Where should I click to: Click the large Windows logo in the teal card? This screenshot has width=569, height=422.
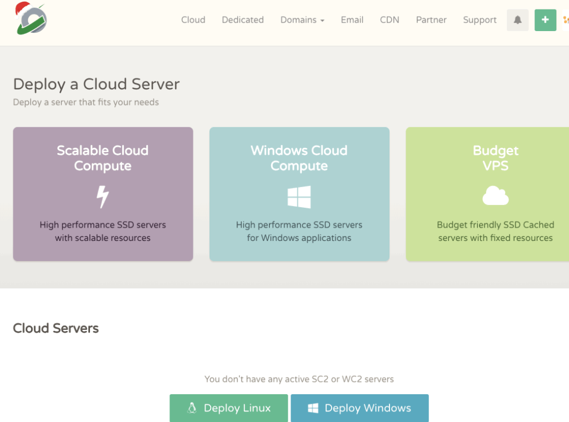pos(299,197)
